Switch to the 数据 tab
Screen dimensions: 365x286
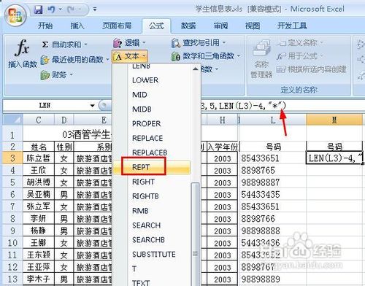coord(188,26)
